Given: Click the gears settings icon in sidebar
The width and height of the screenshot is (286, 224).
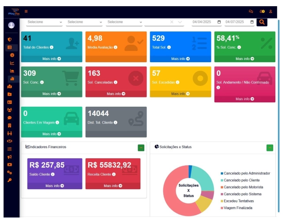Looking at the screenshot, I should click(10, 172).
